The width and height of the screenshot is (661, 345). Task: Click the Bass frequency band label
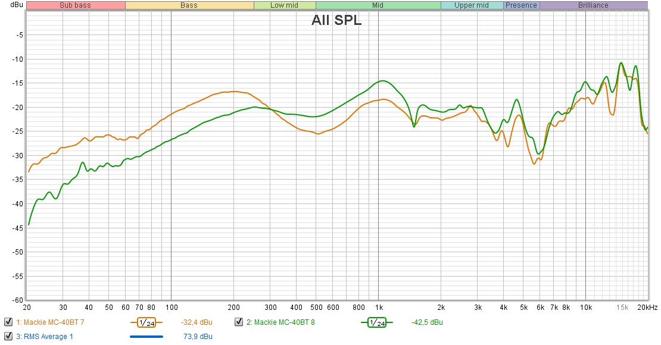pyautogui.click(x=189, y=5)
